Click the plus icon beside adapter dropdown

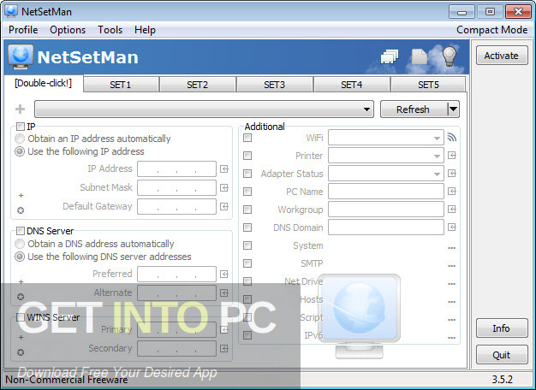[x=21, y=109]
